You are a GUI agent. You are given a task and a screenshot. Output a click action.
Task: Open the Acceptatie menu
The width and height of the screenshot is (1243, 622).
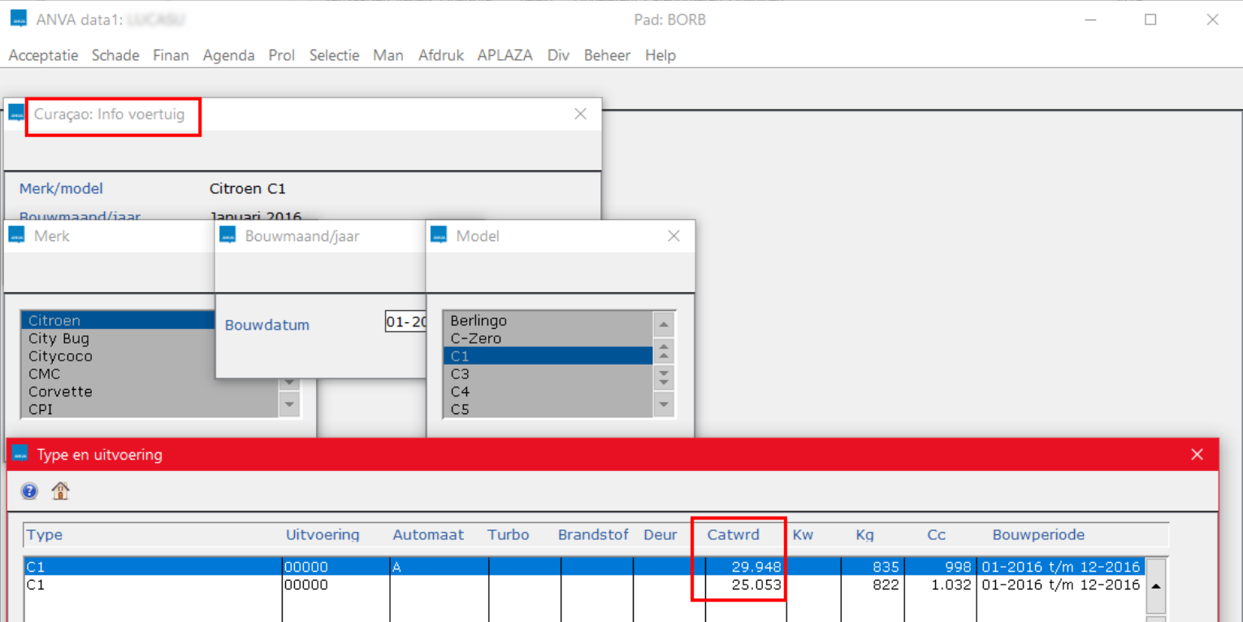[43, 55]
